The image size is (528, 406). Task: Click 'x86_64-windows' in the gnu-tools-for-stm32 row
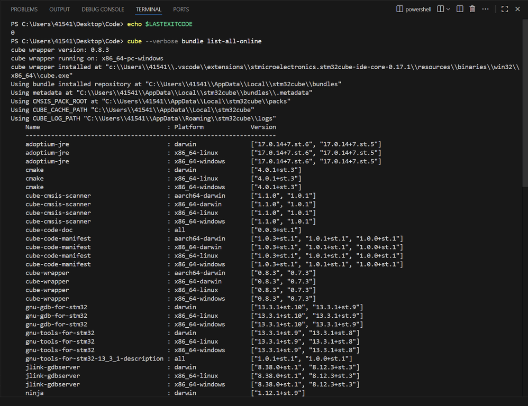199,350
